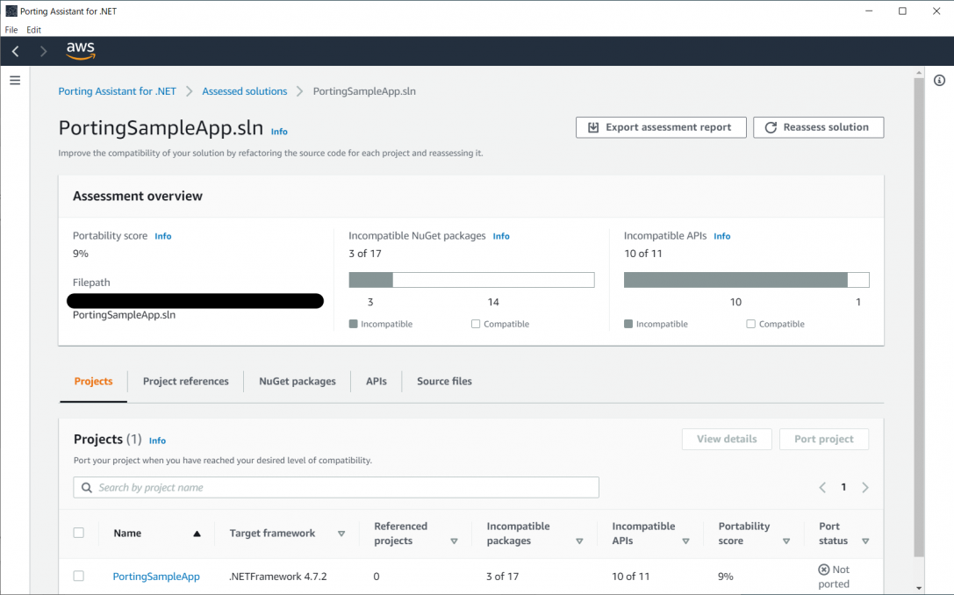
Task: Open the PortingSampleApp project link
Action: tap(156, 577)
